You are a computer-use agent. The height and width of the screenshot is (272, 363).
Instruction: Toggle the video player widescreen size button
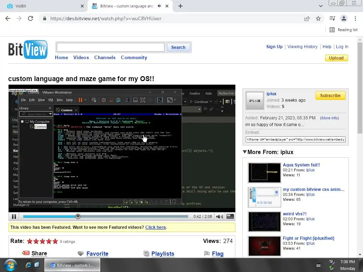coord(230,216)
